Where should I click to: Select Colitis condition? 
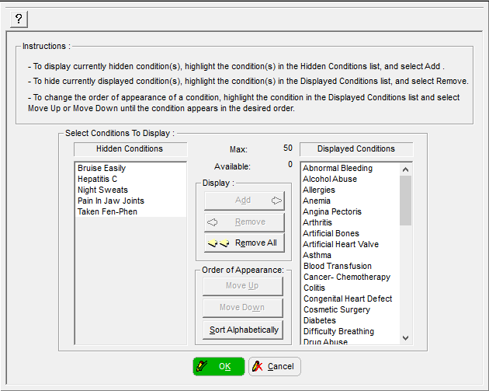tap(351, 288)
